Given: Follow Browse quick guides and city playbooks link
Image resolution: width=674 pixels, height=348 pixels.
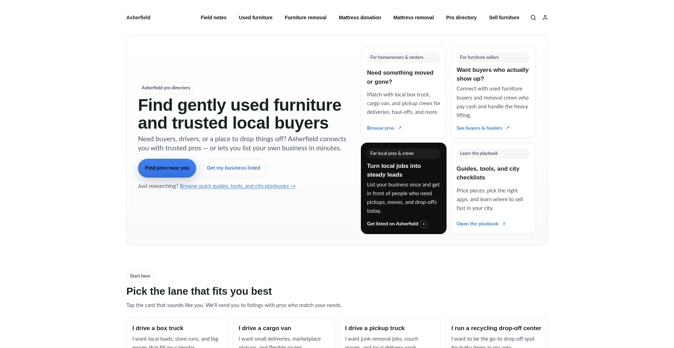Looking at the screenshot, I should point(237,186).
